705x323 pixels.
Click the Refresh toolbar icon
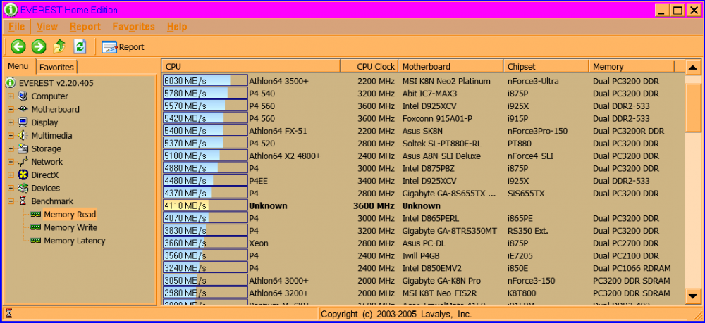pyautogui.click(x=80, y=46)
